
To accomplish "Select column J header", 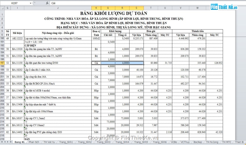I will (x=58, y=8).
